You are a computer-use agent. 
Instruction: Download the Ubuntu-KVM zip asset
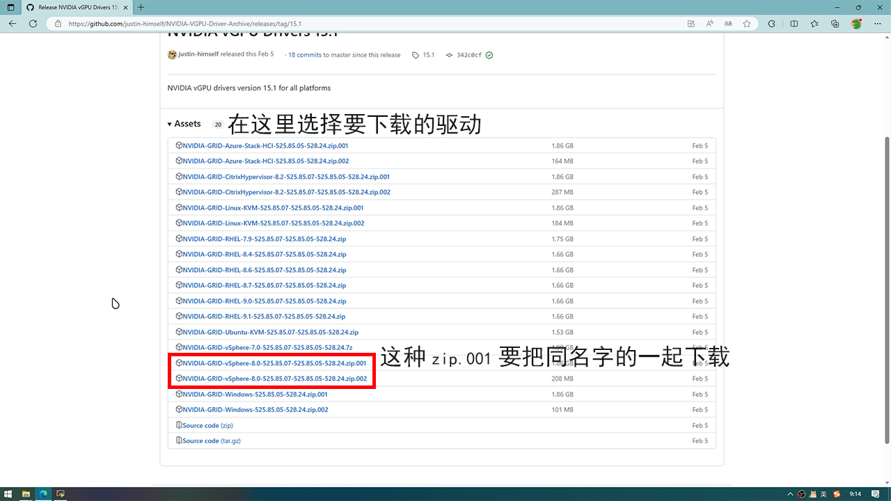[x=270, y=332]
